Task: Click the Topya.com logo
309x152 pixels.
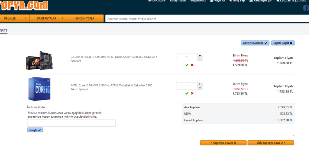Action: (x=24, y=5)
